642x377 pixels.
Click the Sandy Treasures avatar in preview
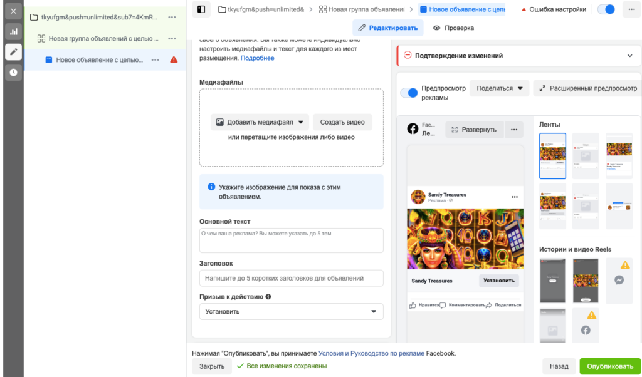pyautogui.click(x=418, y=197)
